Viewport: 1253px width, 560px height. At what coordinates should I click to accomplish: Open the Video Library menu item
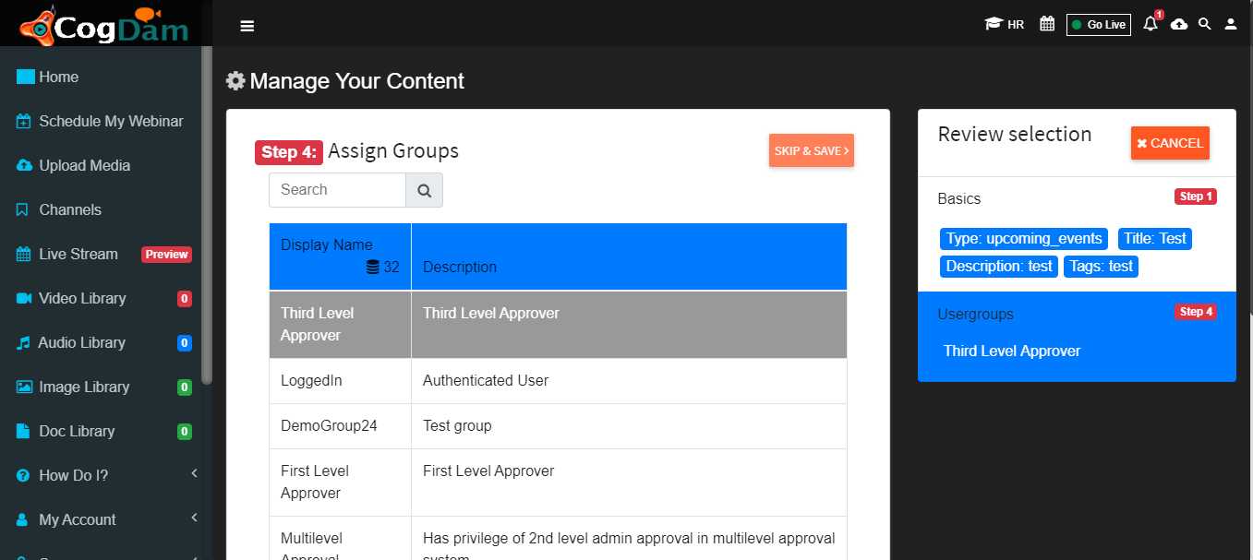pos(106,298)
